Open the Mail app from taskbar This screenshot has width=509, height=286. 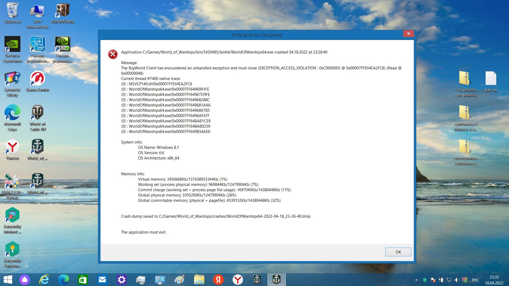[102, 280]
